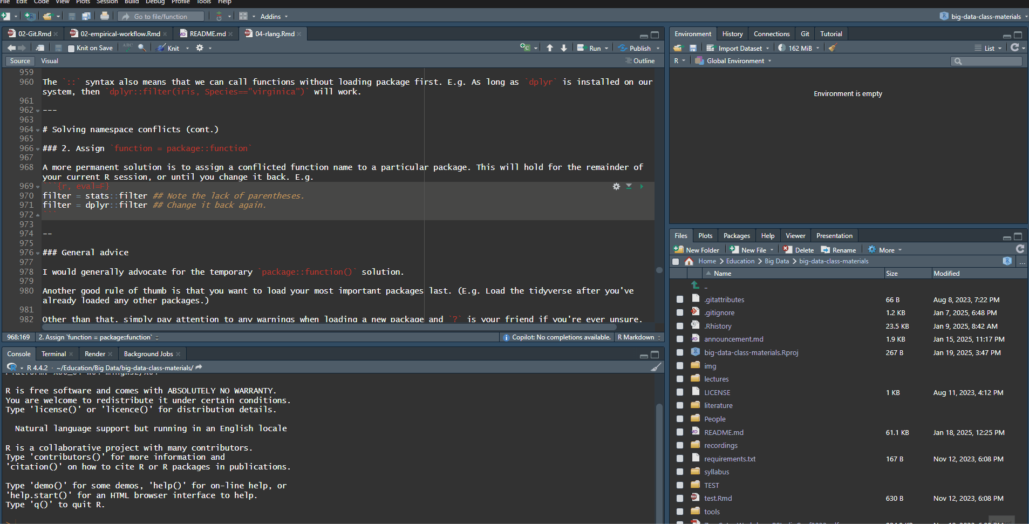Tick the checkbox beside test.Rmd
Image resolution: width=1029 pixels, height=524 pixels.
coord(680,498)
